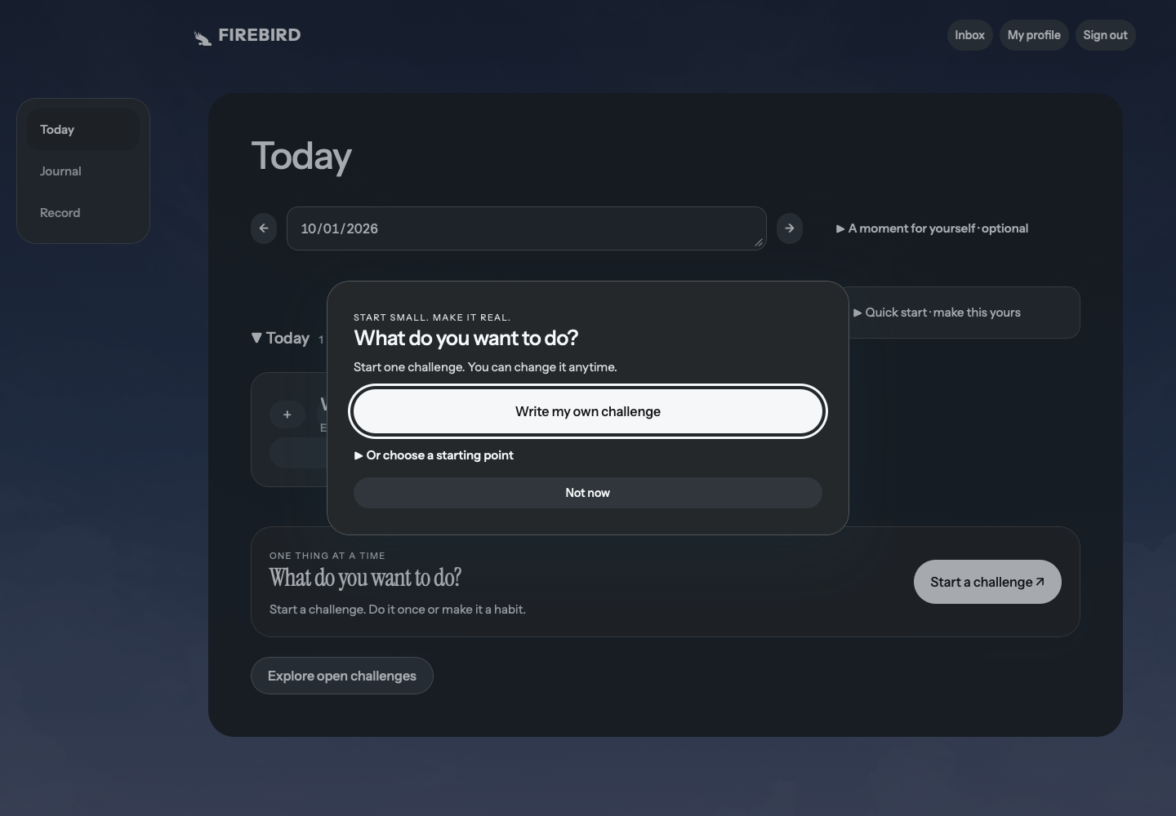Click "Write my own challenge" button

click(x=588, y=411)
